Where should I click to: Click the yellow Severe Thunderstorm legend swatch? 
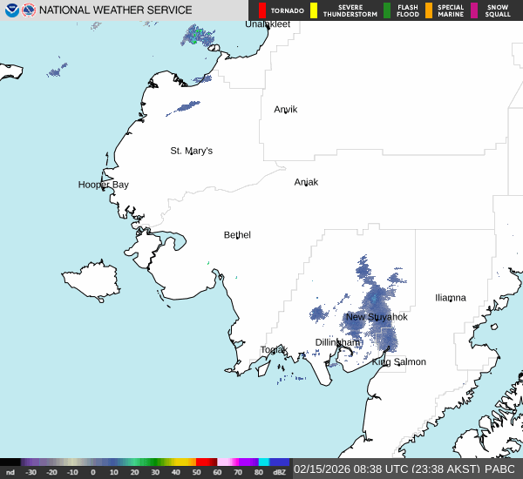click(x=314, y=10)
